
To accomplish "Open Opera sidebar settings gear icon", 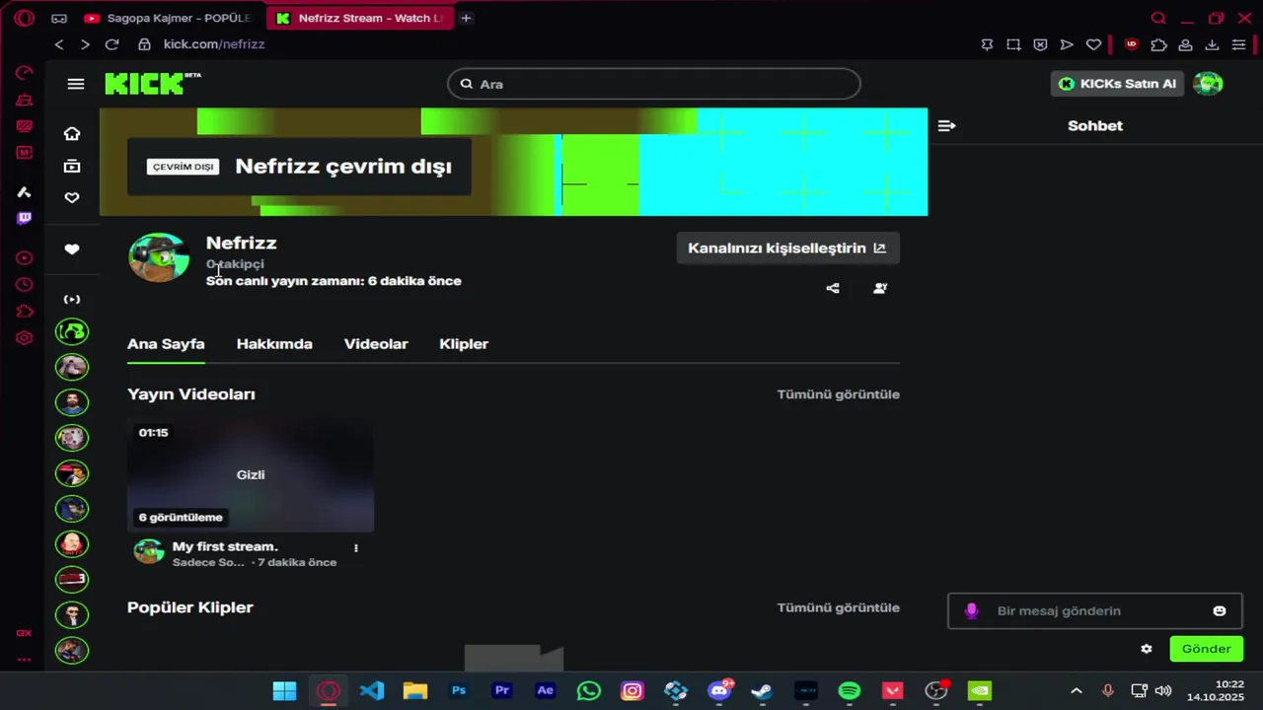I will click(x=25, y=338).
